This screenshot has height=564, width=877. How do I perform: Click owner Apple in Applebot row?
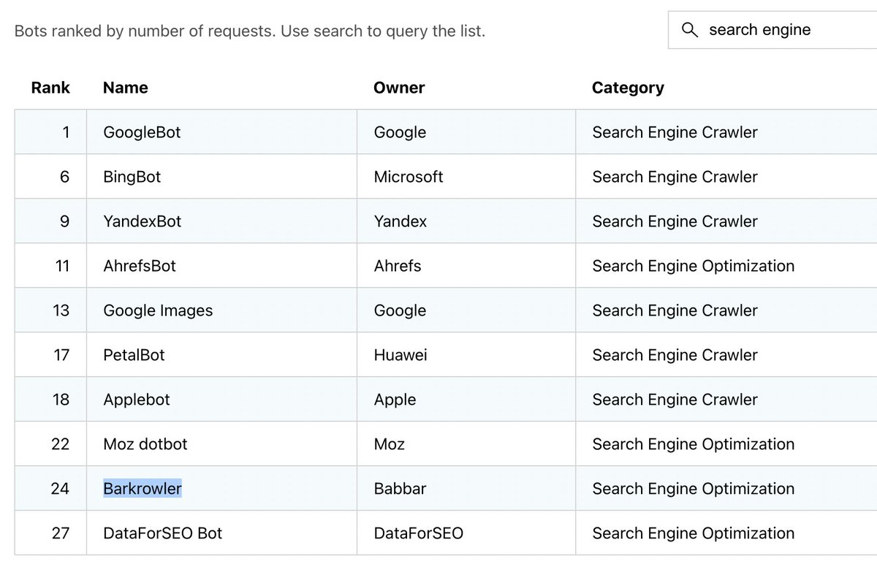click(x=395, y=400)
